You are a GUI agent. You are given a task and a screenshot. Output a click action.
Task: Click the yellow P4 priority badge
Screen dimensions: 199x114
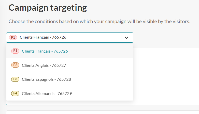pos(15,93)
